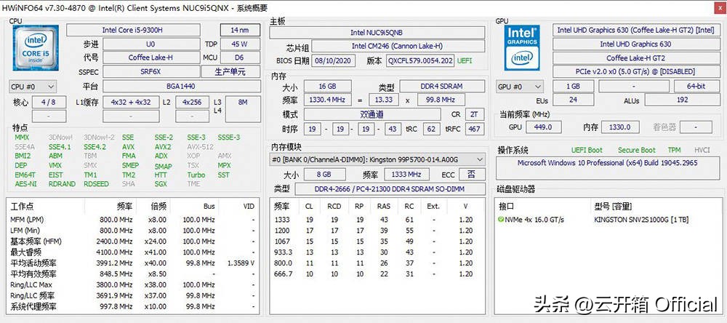Click the UEFI label beside BIOS version
Viewport: 727px width, 323px height.
[465, 61]
